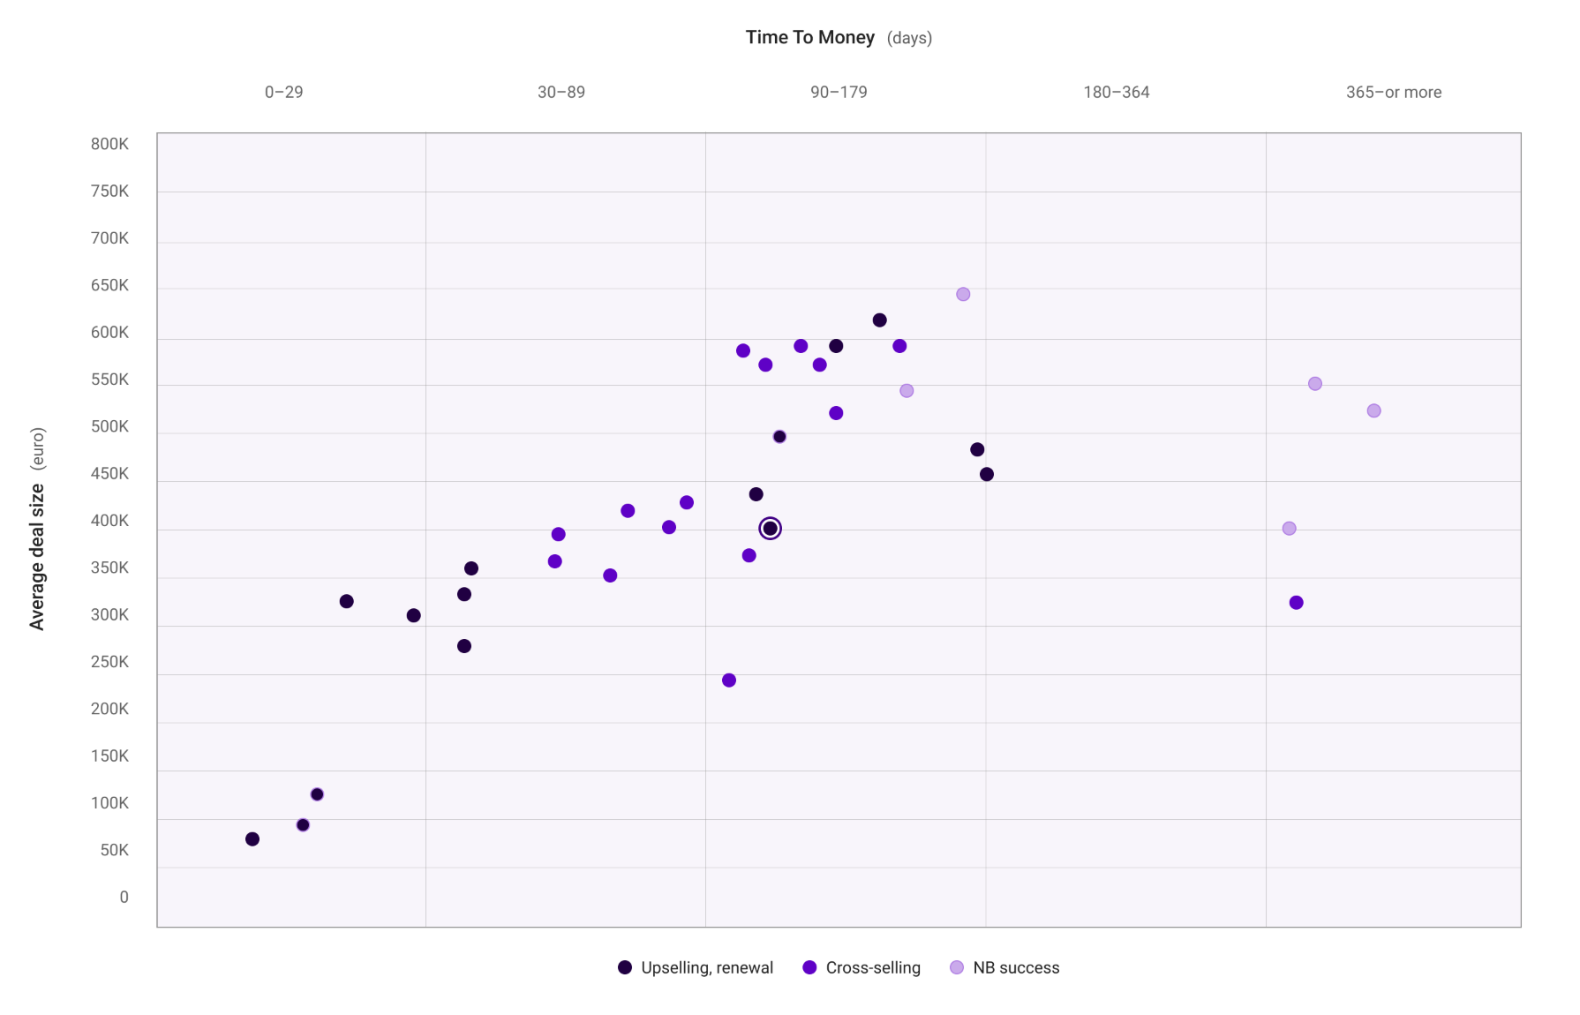Click the light purple NB success legend dot
The width and height of the screenshot is (1580, 1015).
click(x=957, y=968)
